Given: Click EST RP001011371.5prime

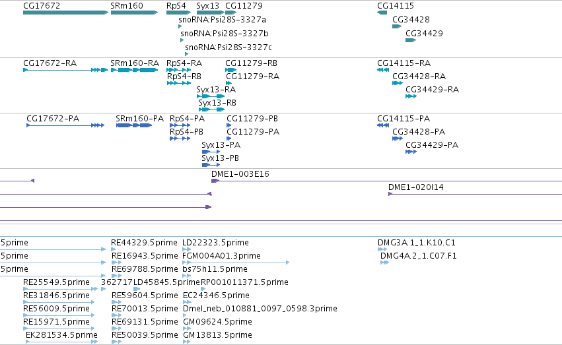Looking at the screenshot, I should click(x=244, y=283).
